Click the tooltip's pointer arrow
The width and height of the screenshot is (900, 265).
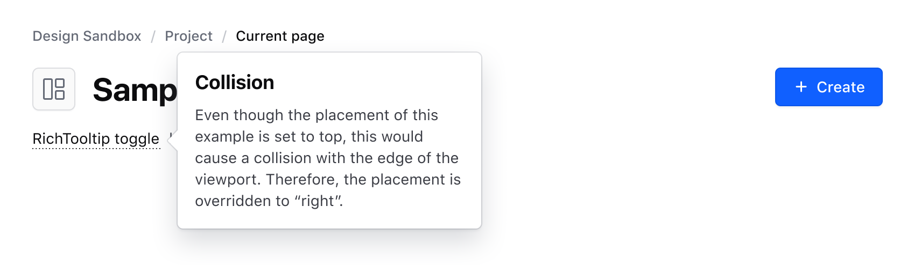point(172,141)
